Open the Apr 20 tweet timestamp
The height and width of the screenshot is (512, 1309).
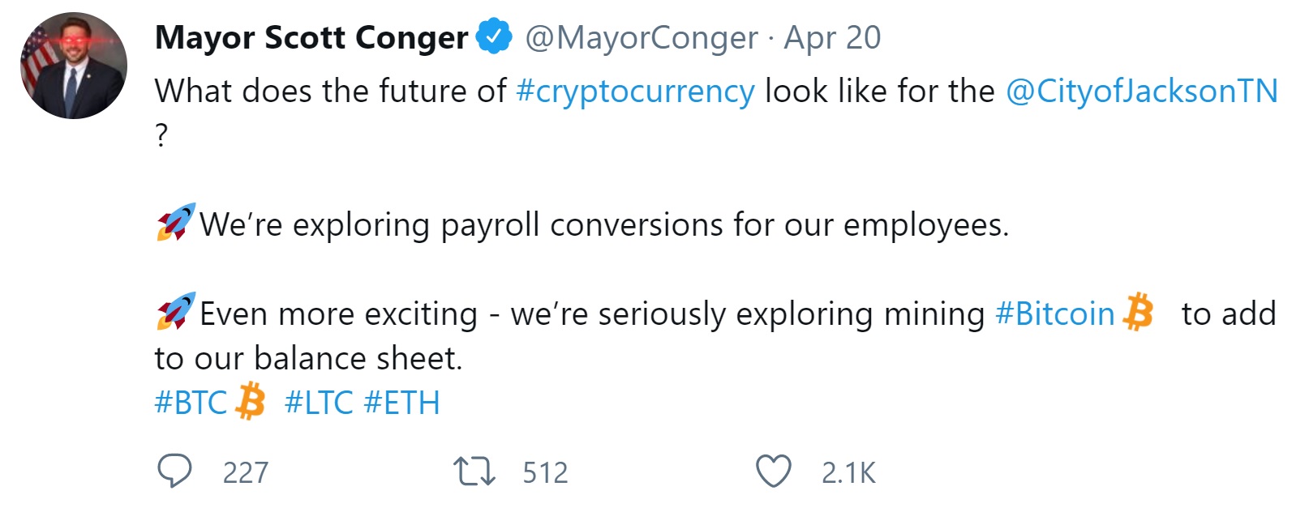(x=832, y=38)
